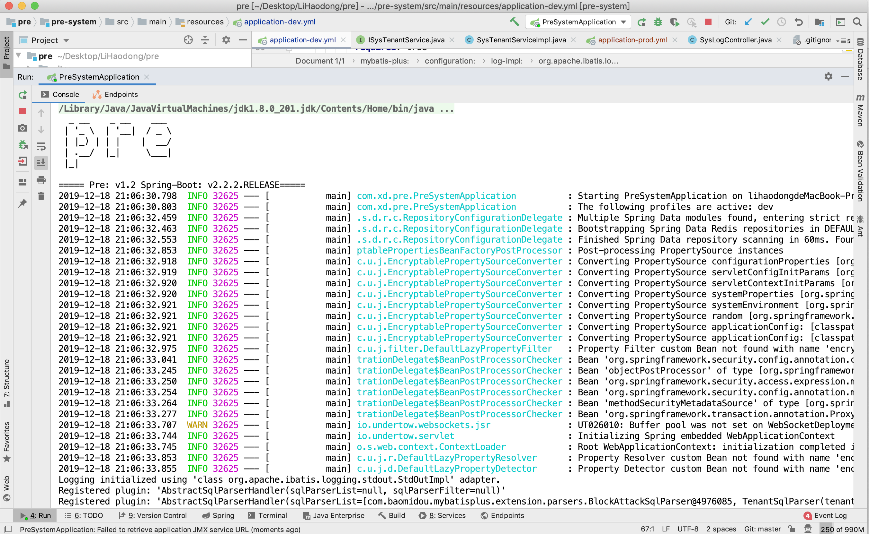
Task: Start debugging with the bug icon
Action: [658, 22]
